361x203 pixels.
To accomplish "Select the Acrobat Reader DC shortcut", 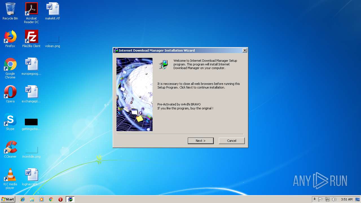I will click(31, 13).
